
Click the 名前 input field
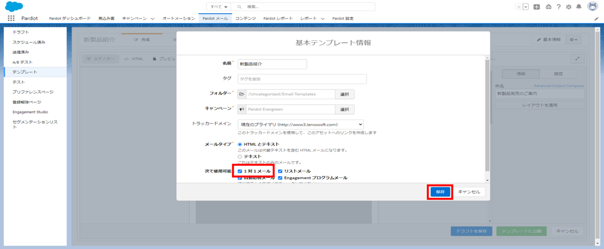(x=272, y=64)
